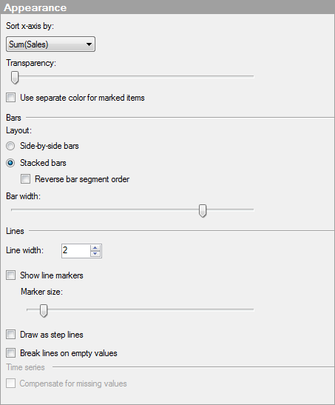This screenshot has height=405, width=335.
Task: Check Reverse bar segment order
Action: (x=25, y=179)
